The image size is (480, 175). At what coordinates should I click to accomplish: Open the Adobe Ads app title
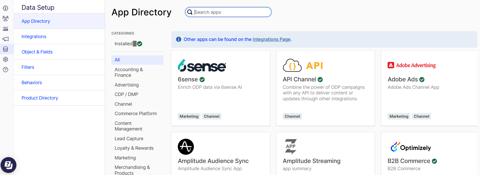pos(403,80)
